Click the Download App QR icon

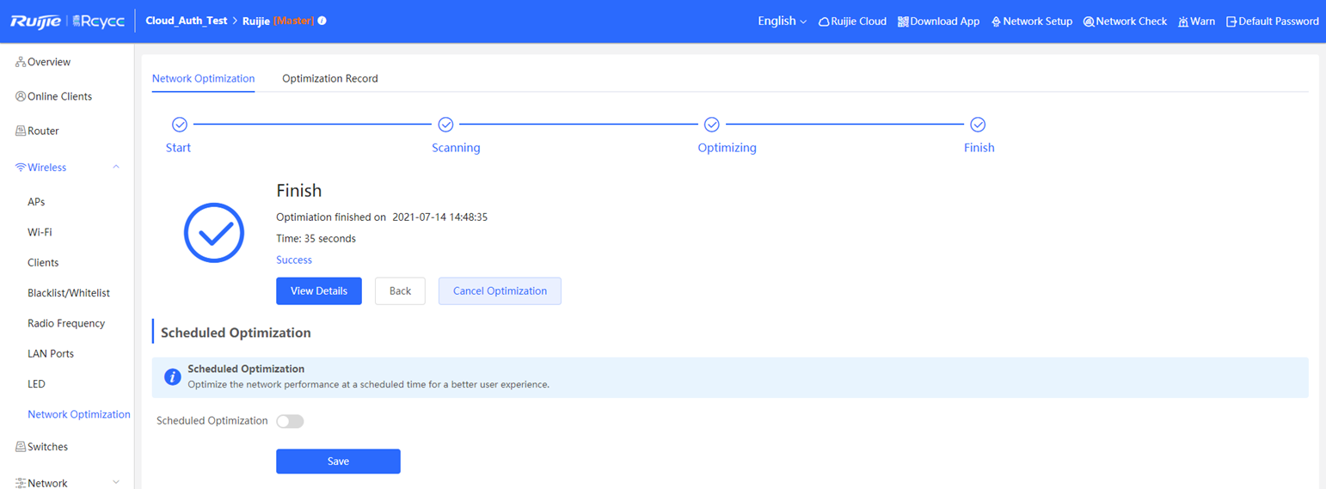903,21
